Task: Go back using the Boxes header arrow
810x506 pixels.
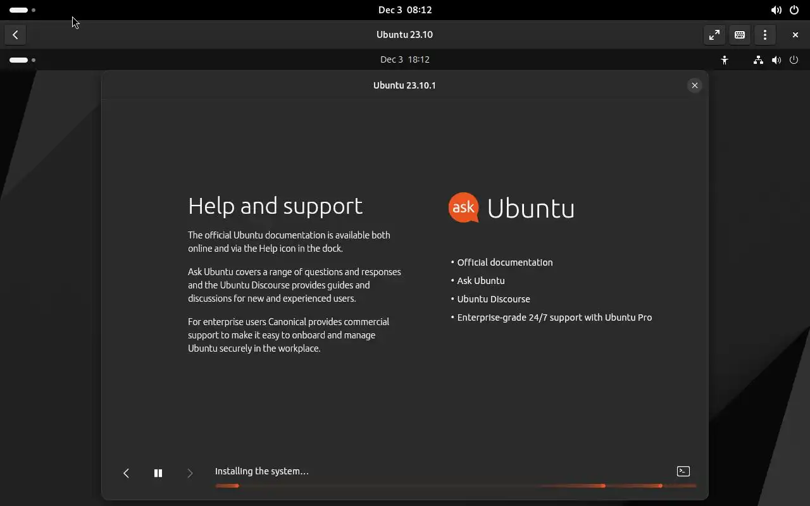Action: pos(15,35)
